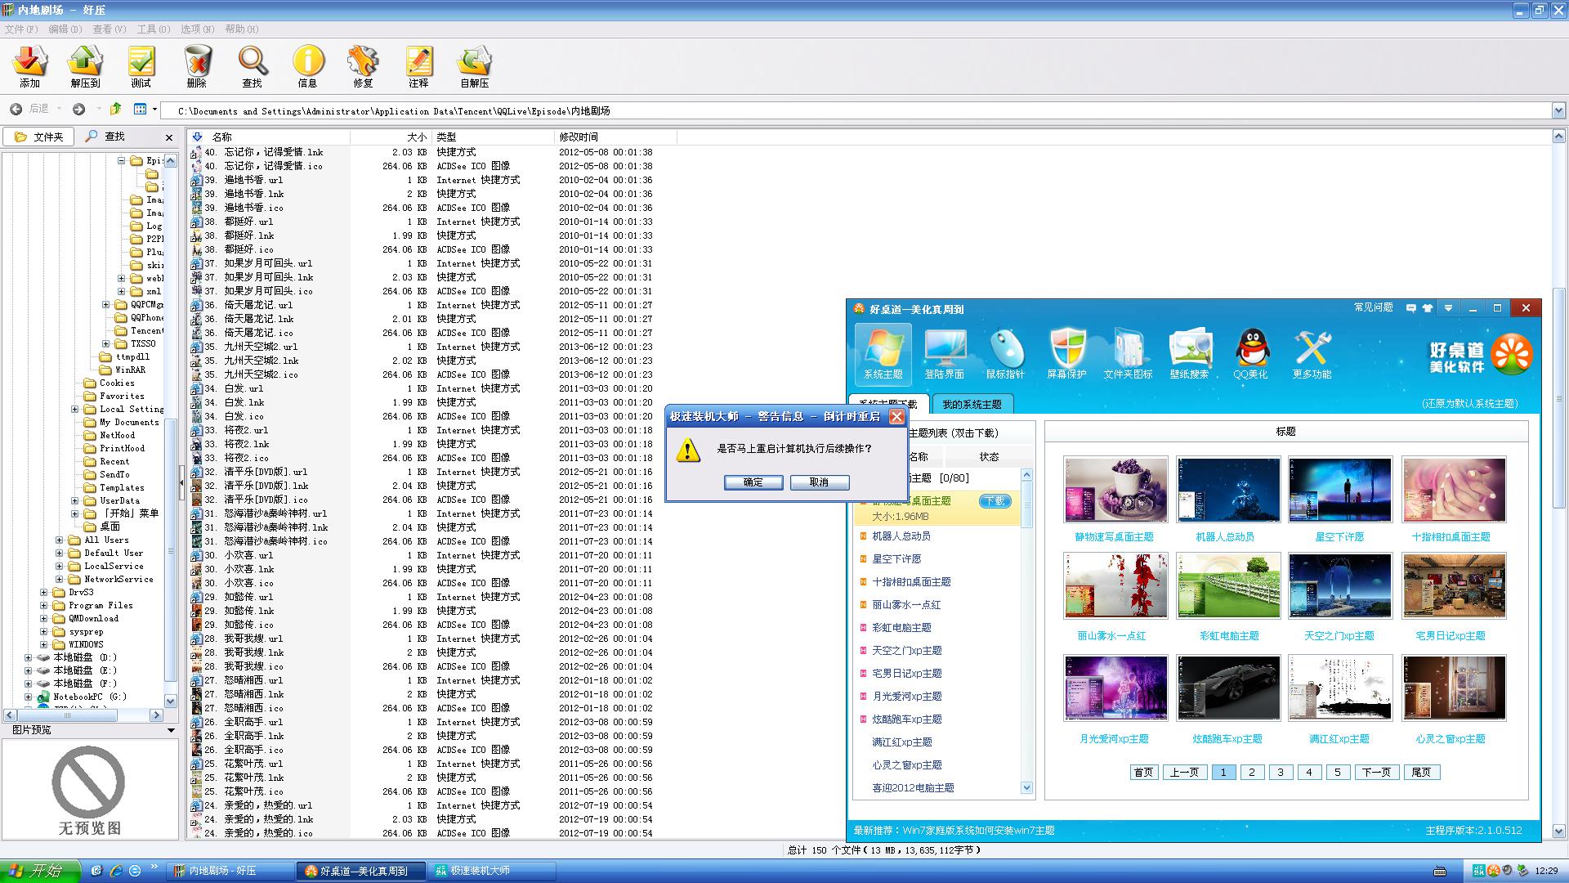This screenshot has width=1569, height=883.
Task: Select the My Documents folder in tree
Action: click(x=129, y=422)
